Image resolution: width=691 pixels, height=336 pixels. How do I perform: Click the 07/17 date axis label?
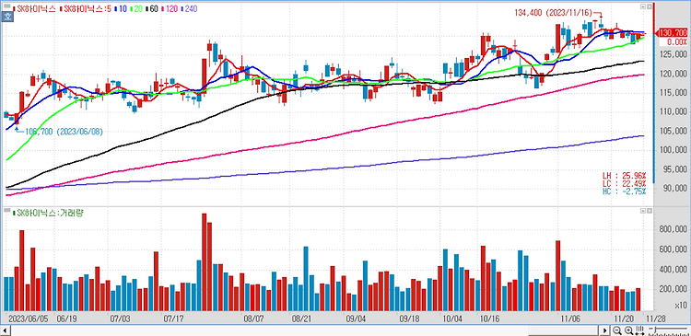[x=173, y=318]
